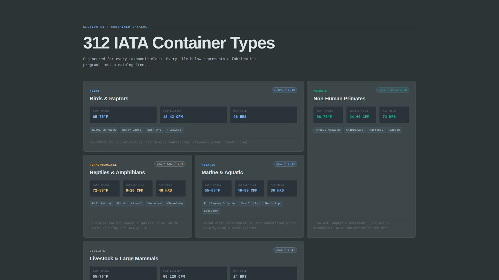Open the Birds & Raptors card title
The height and width of the screenshot is (280, 499).
point(109,99)
